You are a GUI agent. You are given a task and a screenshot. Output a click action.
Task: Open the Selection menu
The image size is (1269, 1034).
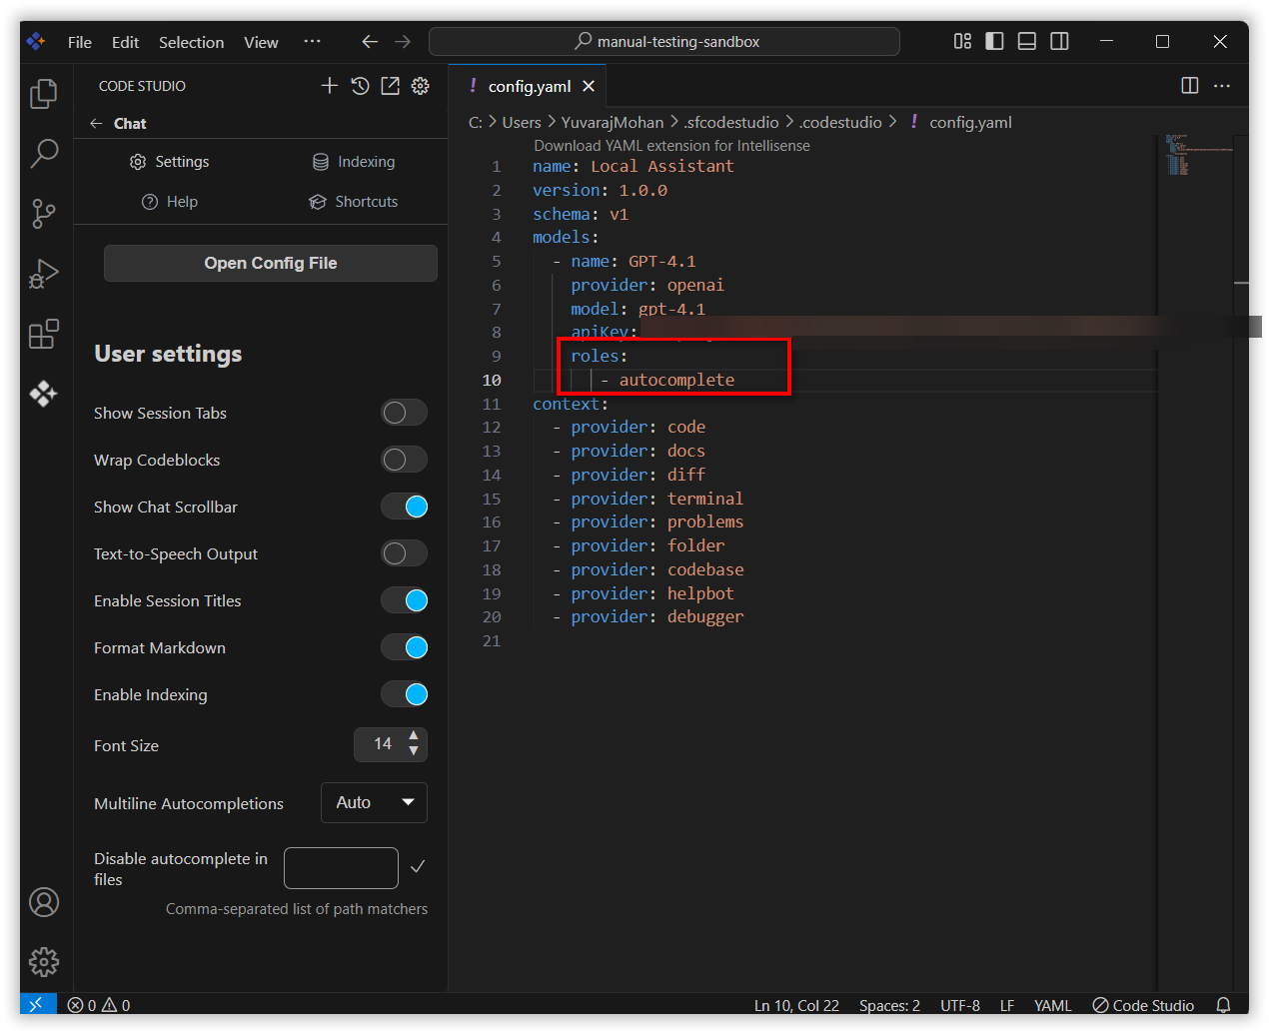click(191, 42)
